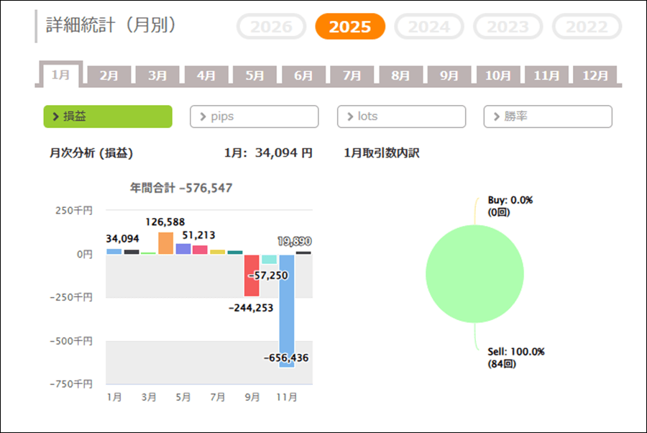Click the highlighted 2025 year button
The image size is (647, 433).
(350, 27)
